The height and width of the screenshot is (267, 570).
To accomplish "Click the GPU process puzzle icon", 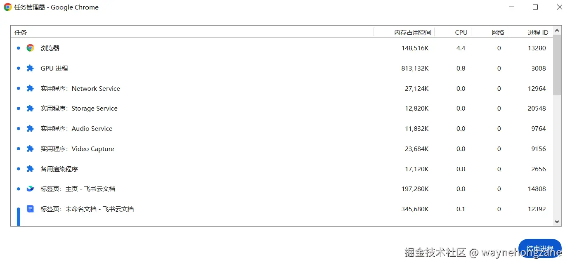I will point(30,68).
